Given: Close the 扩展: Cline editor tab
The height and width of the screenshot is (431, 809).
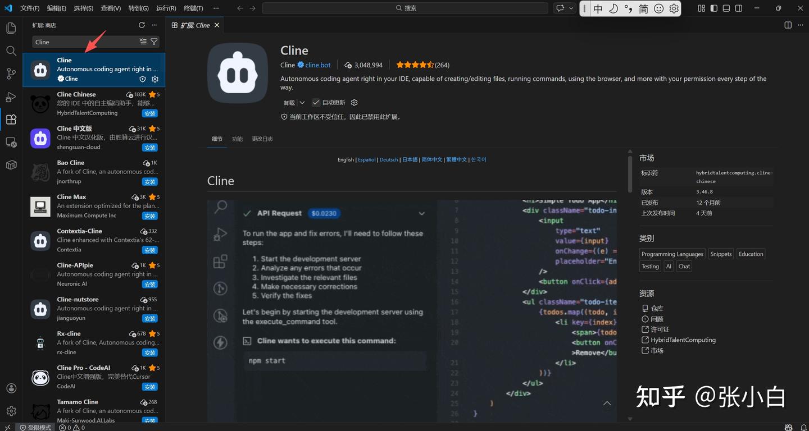Looking at the screenshot, I should click(217, 25).
